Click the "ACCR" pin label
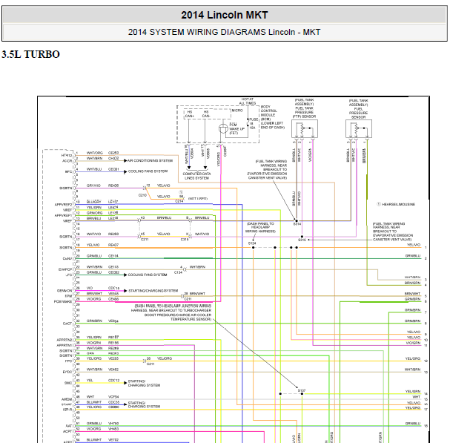 coord(67,161)
